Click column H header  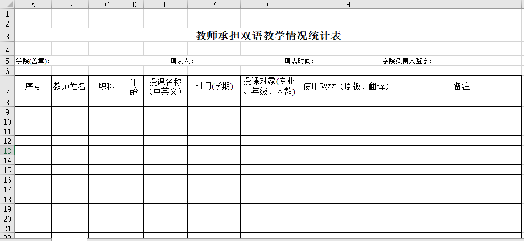[x=348, y=5]
